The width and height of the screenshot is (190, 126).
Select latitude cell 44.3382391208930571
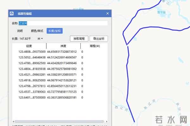62,75
